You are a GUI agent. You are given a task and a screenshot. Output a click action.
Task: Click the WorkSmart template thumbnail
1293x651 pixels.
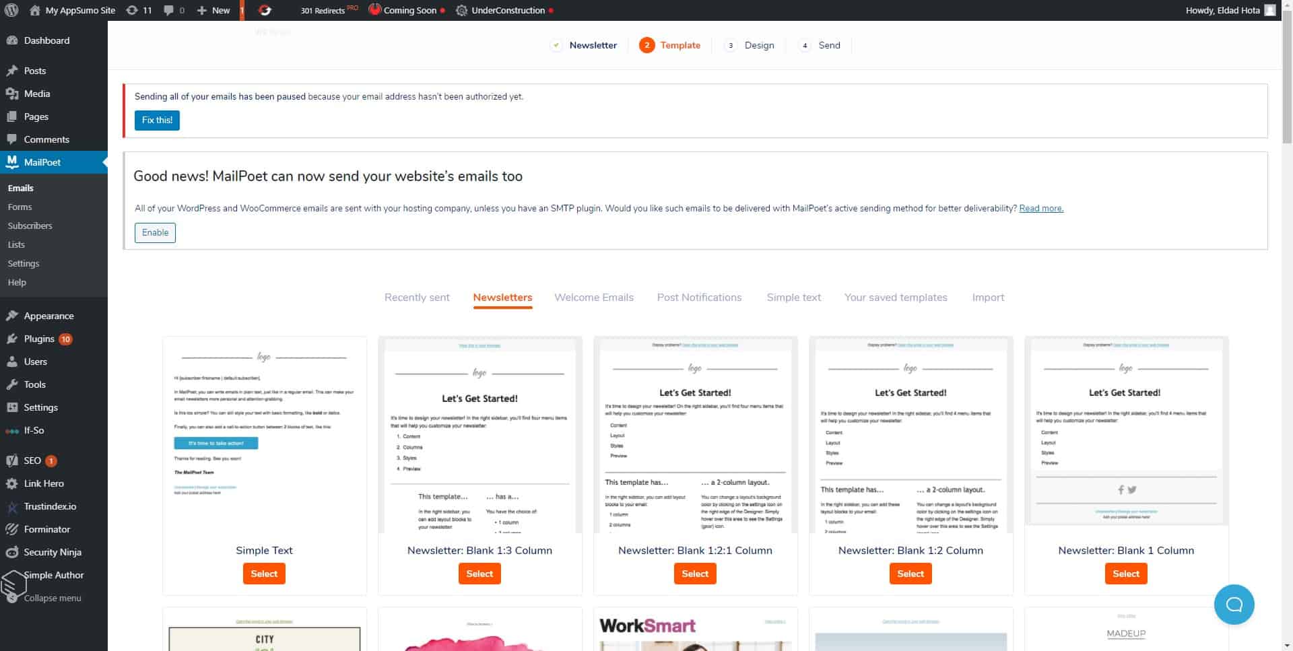[x=696, y=630]
